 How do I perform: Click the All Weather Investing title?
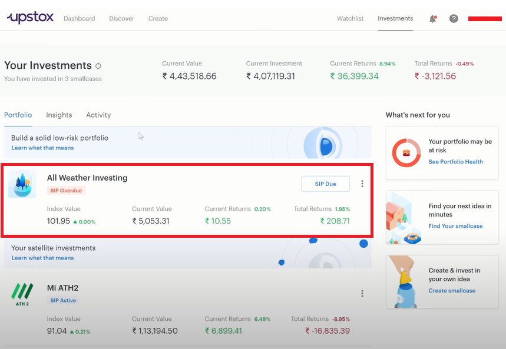(x=87, y=178)
